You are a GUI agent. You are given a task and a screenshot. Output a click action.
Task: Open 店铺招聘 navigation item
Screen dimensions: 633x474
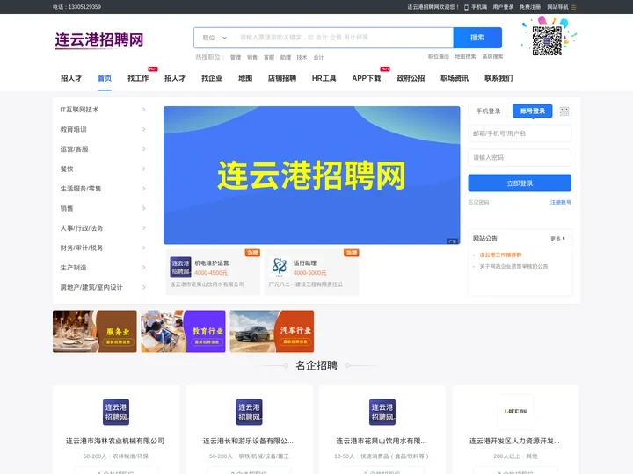pos(282,78)
